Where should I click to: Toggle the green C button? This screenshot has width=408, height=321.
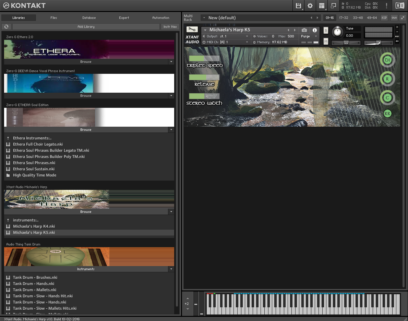pos(387,98)
